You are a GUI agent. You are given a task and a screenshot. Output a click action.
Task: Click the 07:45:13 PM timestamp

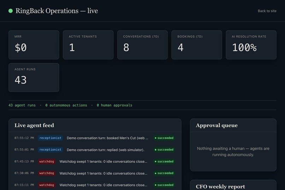click(24, 161)
